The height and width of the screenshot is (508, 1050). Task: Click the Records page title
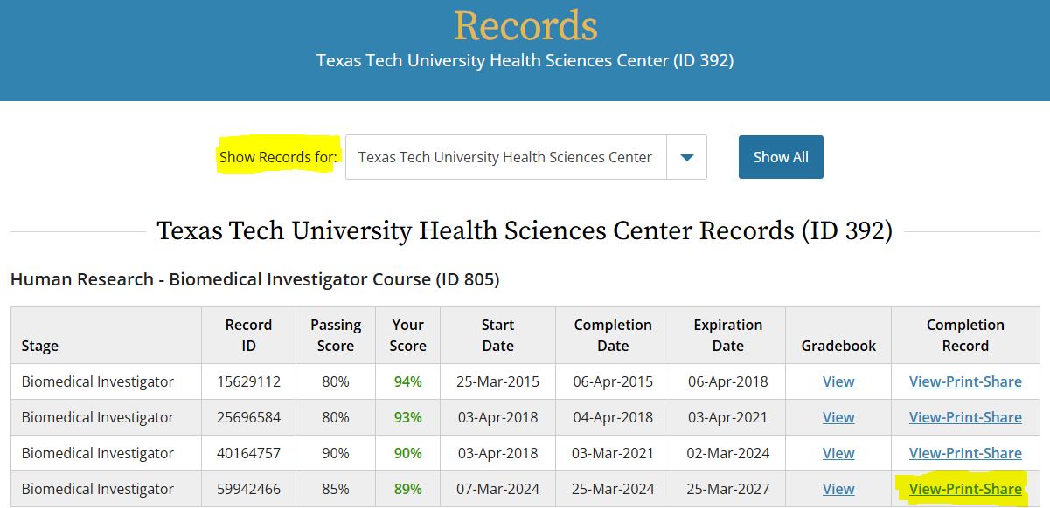(x=525, y=24)
